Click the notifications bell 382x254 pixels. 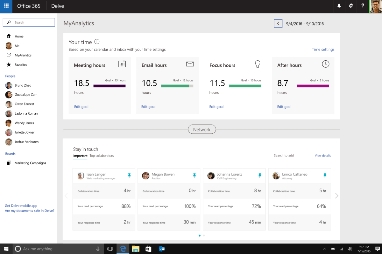pyautogui.click(x=339, y=6)
